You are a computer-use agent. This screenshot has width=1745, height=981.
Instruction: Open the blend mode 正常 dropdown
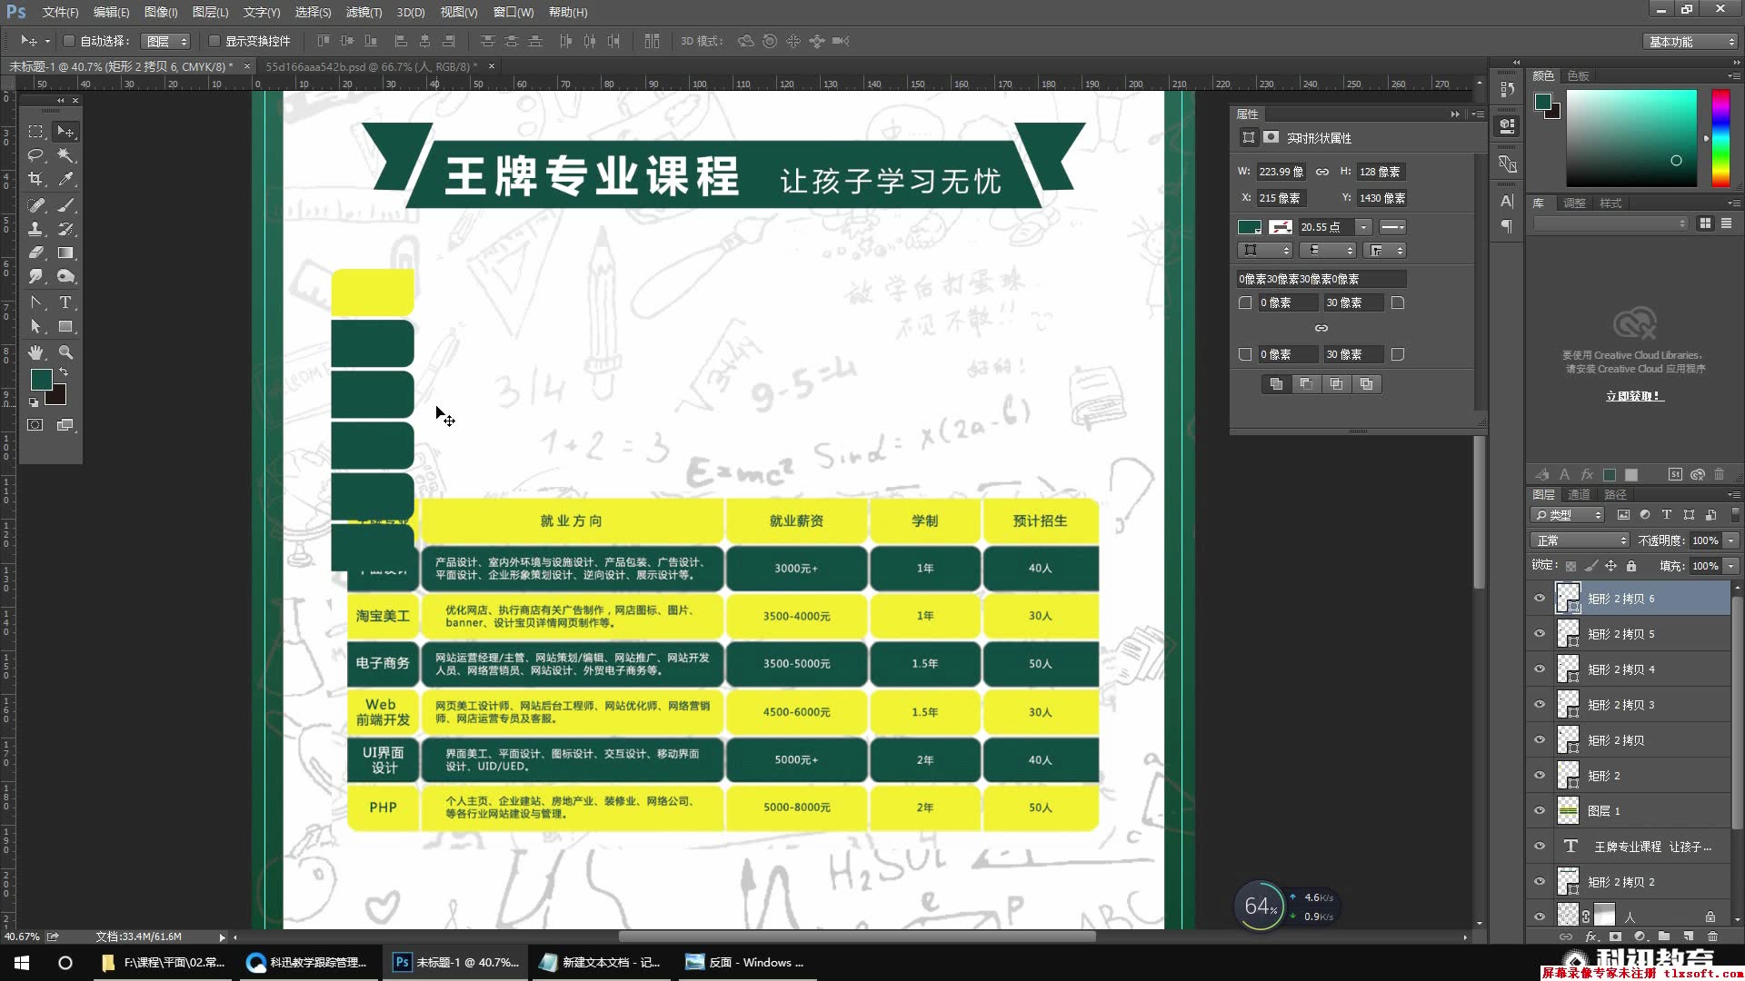pyautogui.click(x=1580, y=540)
